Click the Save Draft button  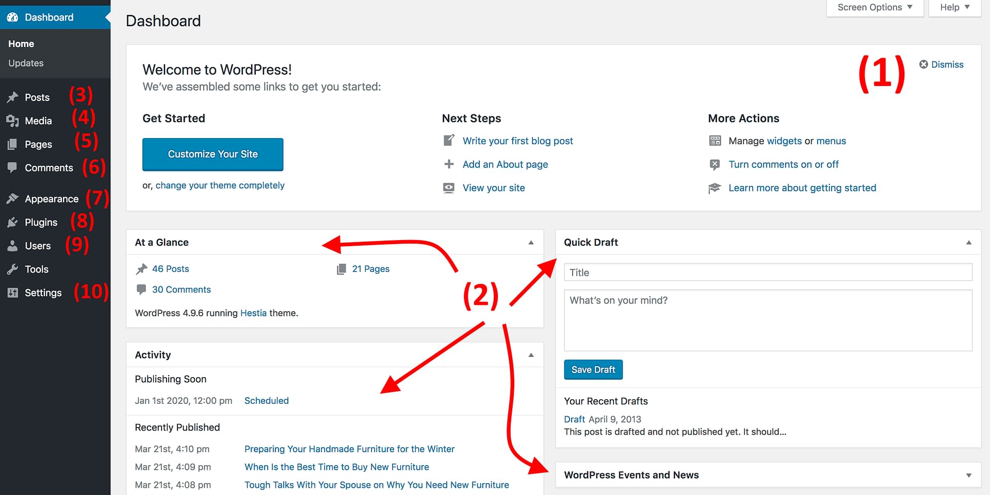coord(593,369)
